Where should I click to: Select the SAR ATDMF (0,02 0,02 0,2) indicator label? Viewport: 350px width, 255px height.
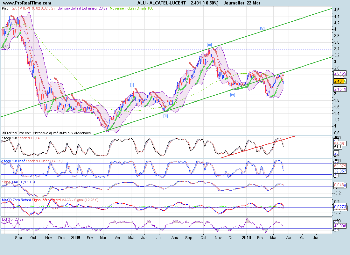coord(33,8)
